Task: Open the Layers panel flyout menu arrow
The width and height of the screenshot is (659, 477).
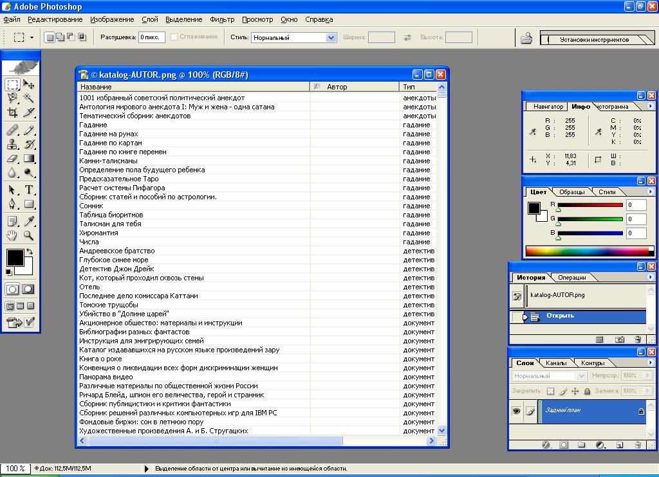Action: tap(650, 363)
